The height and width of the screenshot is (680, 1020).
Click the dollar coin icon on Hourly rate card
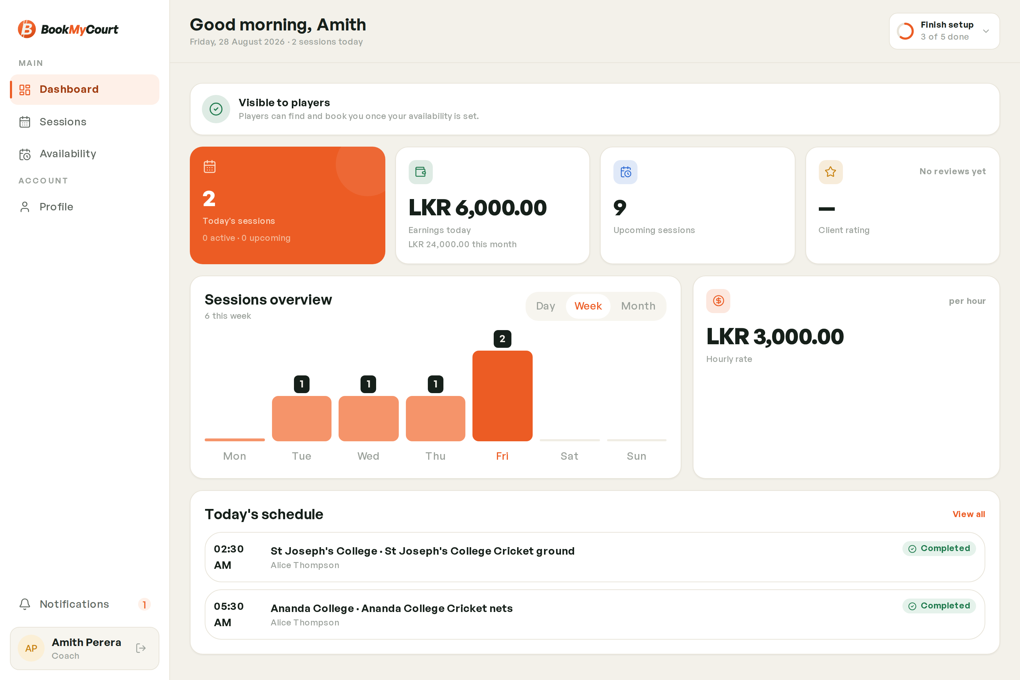pyautogui.click(x=718, y=301)
